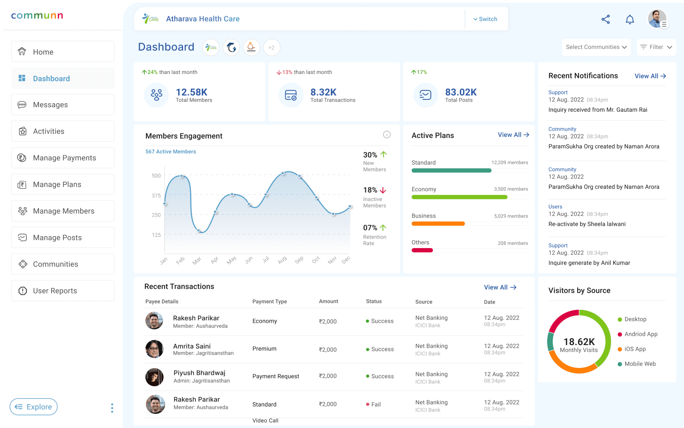This screenshot has height=428, width=684.
Task: Click the Total Posts message icon
Action: tap(425, 95)
